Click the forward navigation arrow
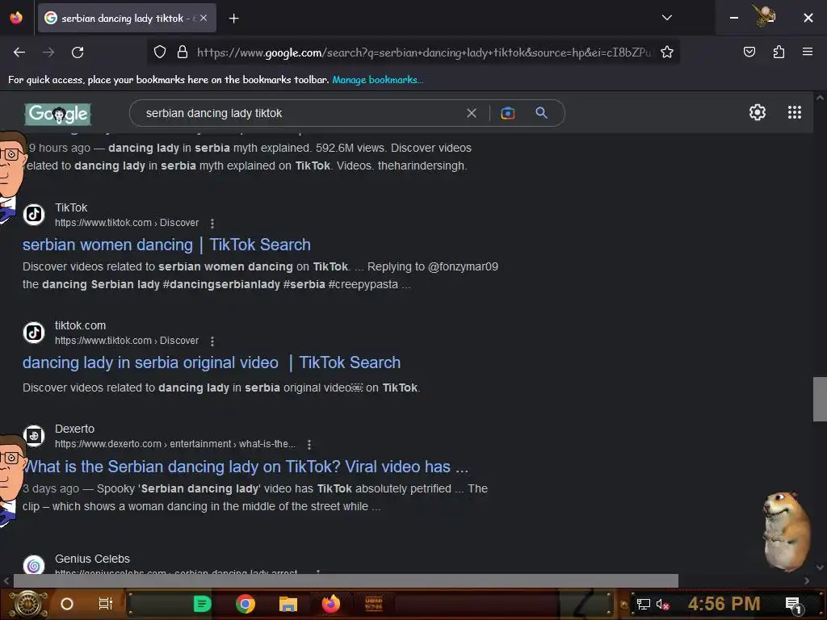The image size is (827, 620). pyautogui.click(x=48, y=52)
